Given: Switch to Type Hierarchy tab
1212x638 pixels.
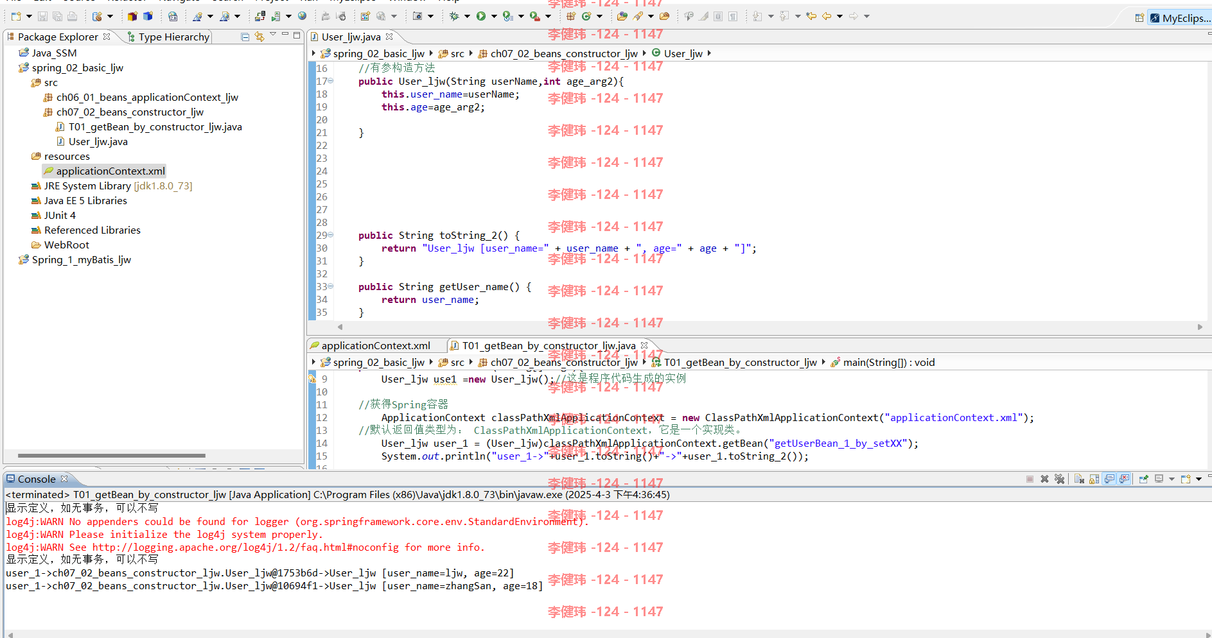Looking at the screenshot, I should pos(168,37).
